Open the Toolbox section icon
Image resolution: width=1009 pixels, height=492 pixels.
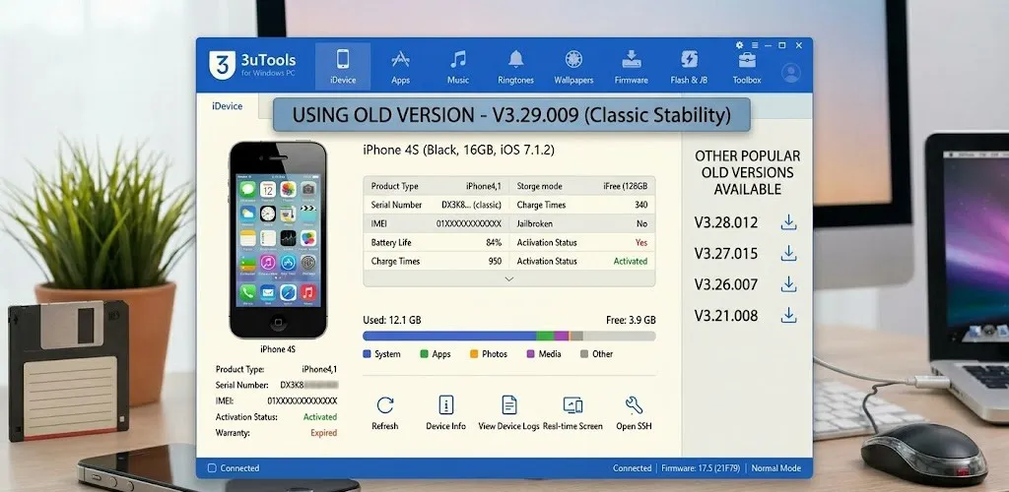tap(747, 60)
